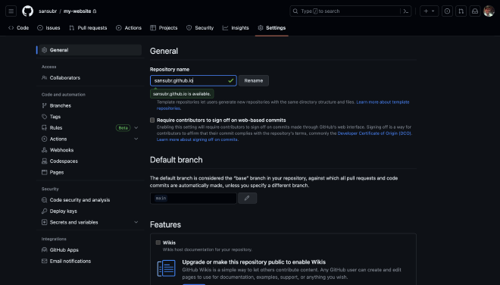
Task: Click the Rename button
Action: point(254,81)
